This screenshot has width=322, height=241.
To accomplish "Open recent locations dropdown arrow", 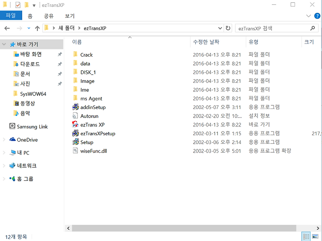I will tap(29, 28).
